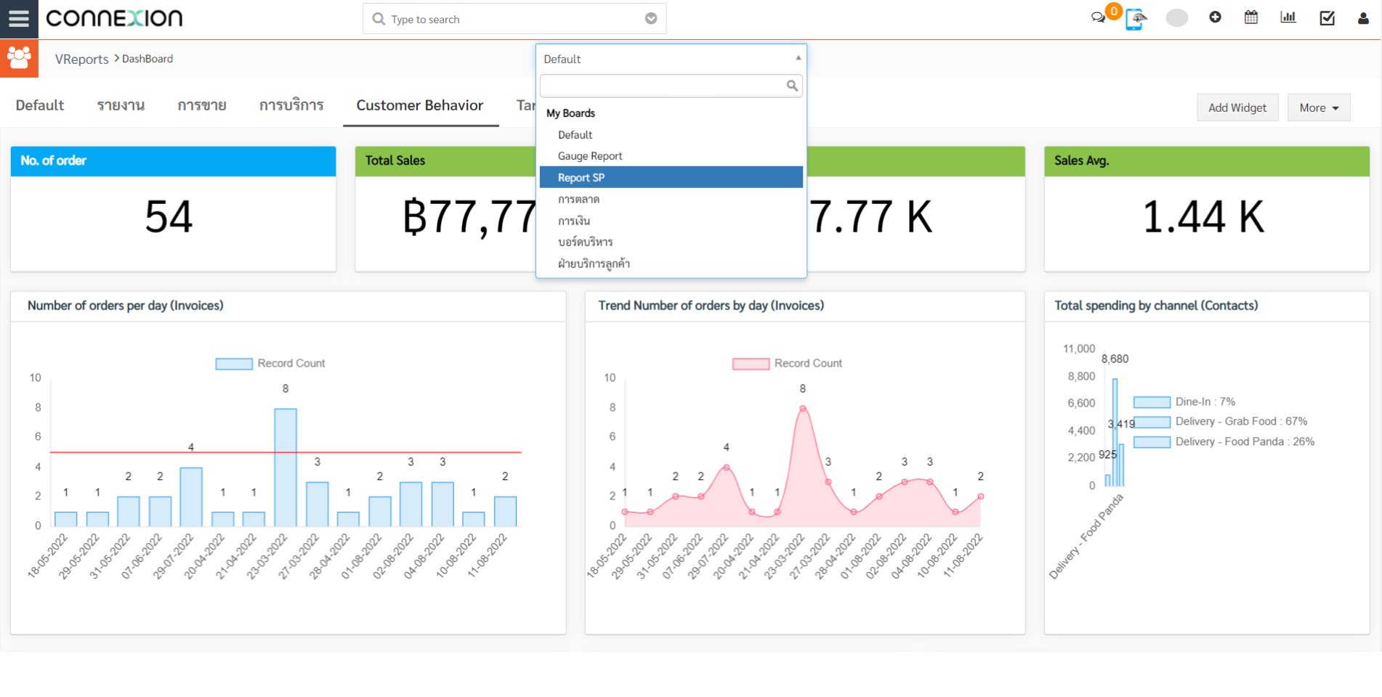Expand the More dropdown button

coord(1318,107)
